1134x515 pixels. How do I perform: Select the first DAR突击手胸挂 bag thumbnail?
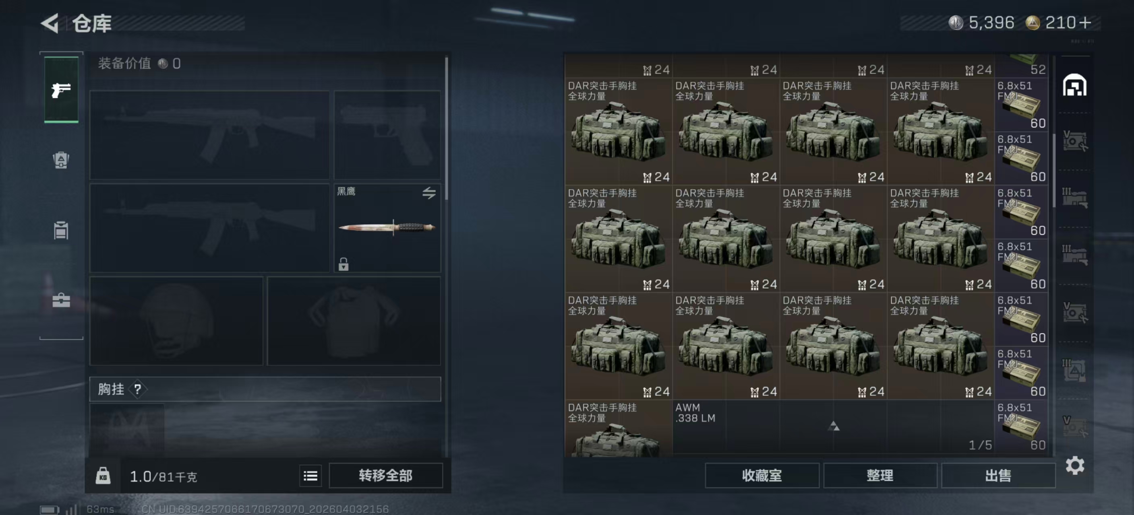pos(618,131)
